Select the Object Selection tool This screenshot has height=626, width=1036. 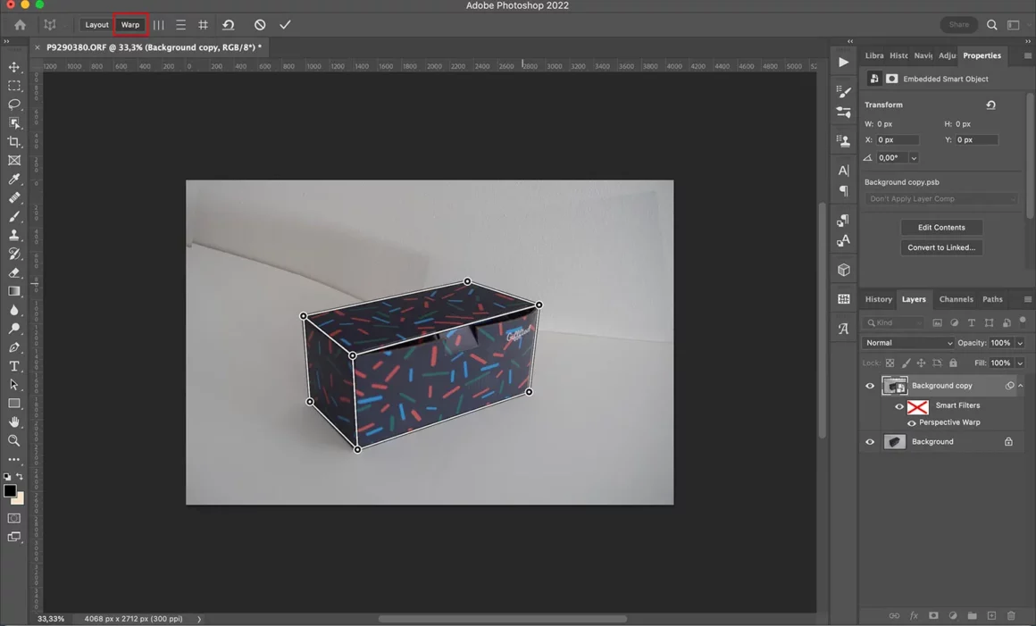click(x=14, y=123)
